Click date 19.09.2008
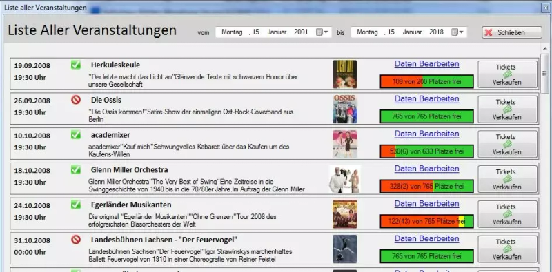552x272 pixels. (32, 65)
